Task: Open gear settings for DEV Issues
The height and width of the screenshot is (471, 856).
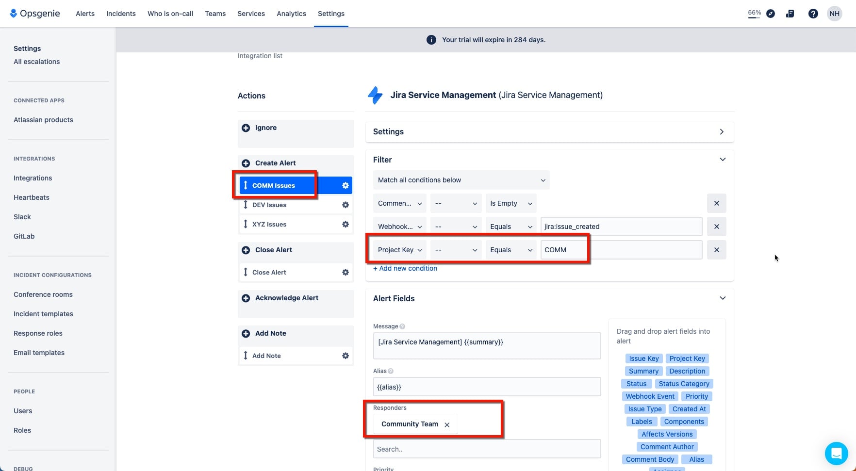Action: 346,205
